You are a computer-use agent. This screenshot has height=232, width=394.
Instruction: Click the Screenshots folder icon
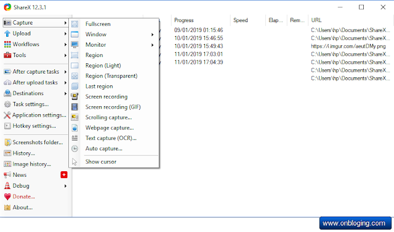point(7,142)
